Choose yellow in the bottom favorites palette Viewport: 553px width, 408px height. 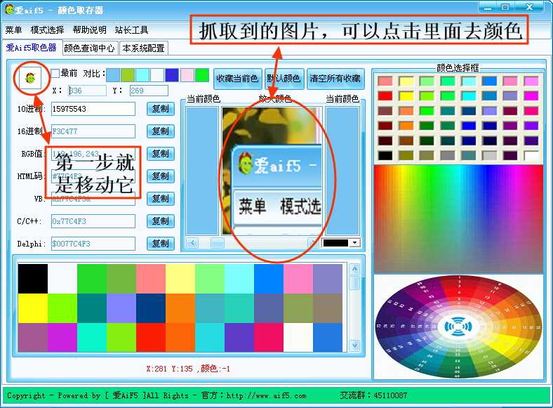(33, 308)
